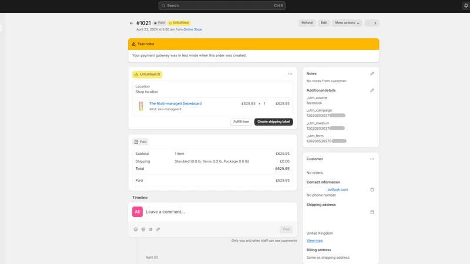The image size is (470, 264).
Task: Open the View map link
Action: pos(314,241)
